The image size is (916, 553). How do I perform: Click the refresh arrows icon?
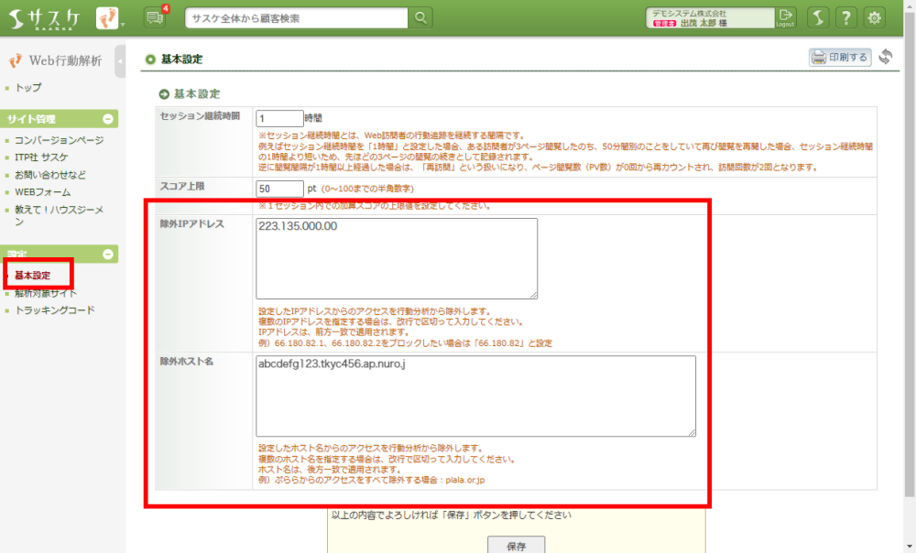[886, 57]
